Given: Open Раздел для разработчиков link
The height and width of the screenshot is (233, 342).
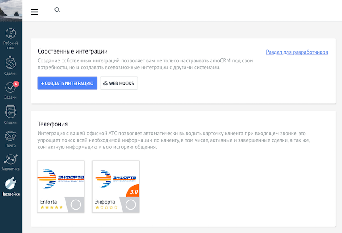Looking at the screenshot, I should click(297, 52).
